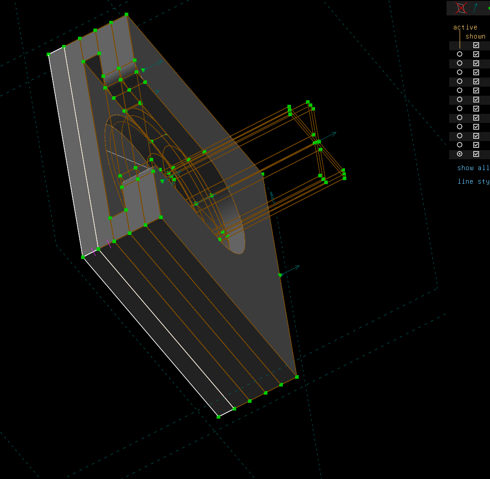Select the green vertex at the model's top corner
The height and width of the screenshot is (479, 490).
click(126, 15)
